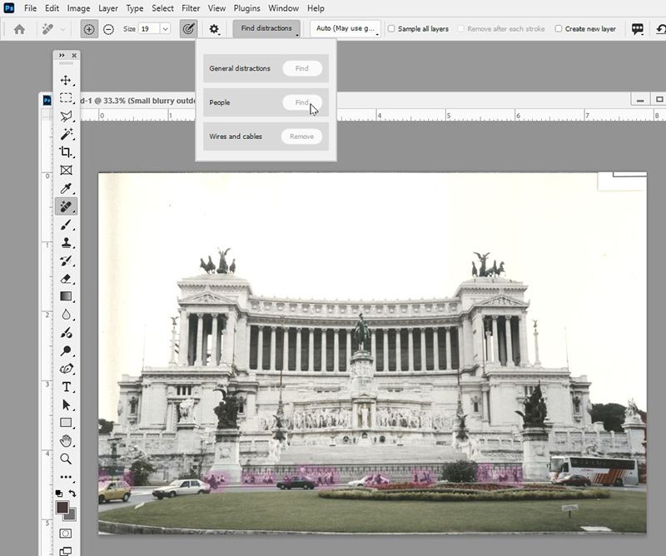Screen dimensions: 666x556
Task: Open the Auto mode dropdown
Action: coord(345,28)
